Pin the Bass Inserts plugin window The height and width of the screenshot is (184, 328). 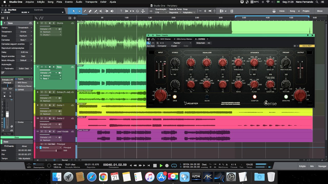308,35
